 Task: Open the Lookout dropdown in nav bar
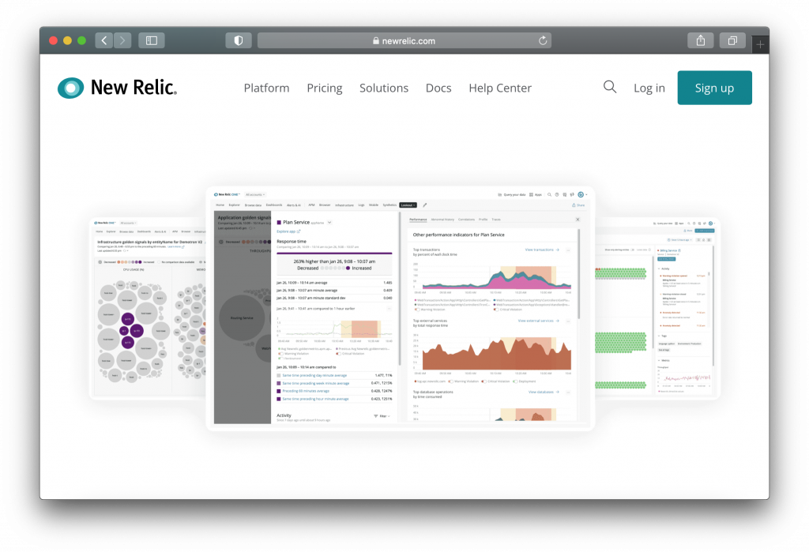408,205
